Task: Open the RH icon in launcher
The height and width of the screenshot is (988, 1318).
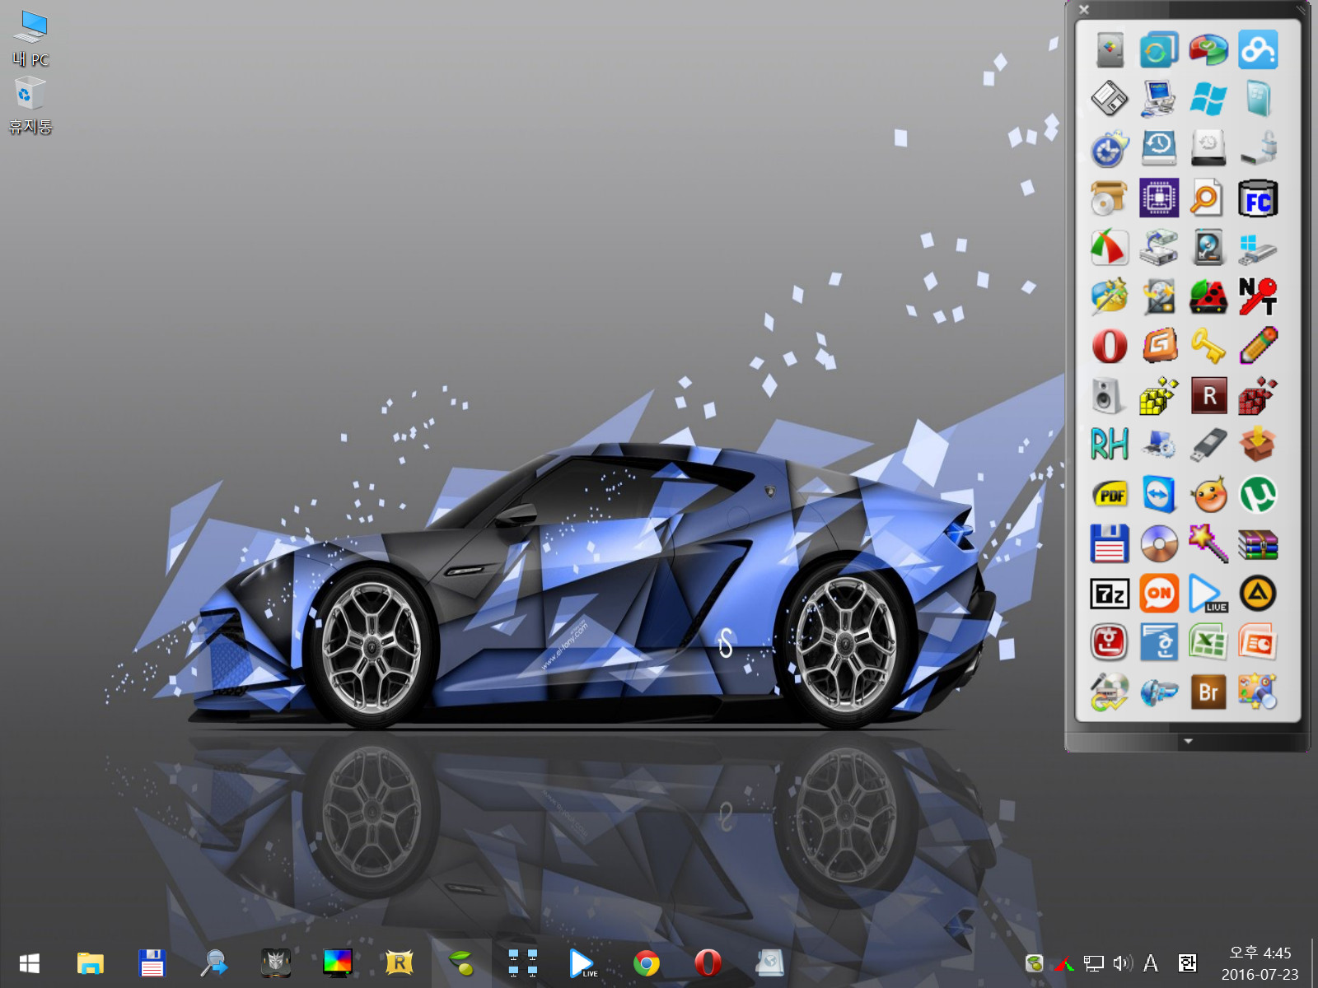Action: 1110,445
